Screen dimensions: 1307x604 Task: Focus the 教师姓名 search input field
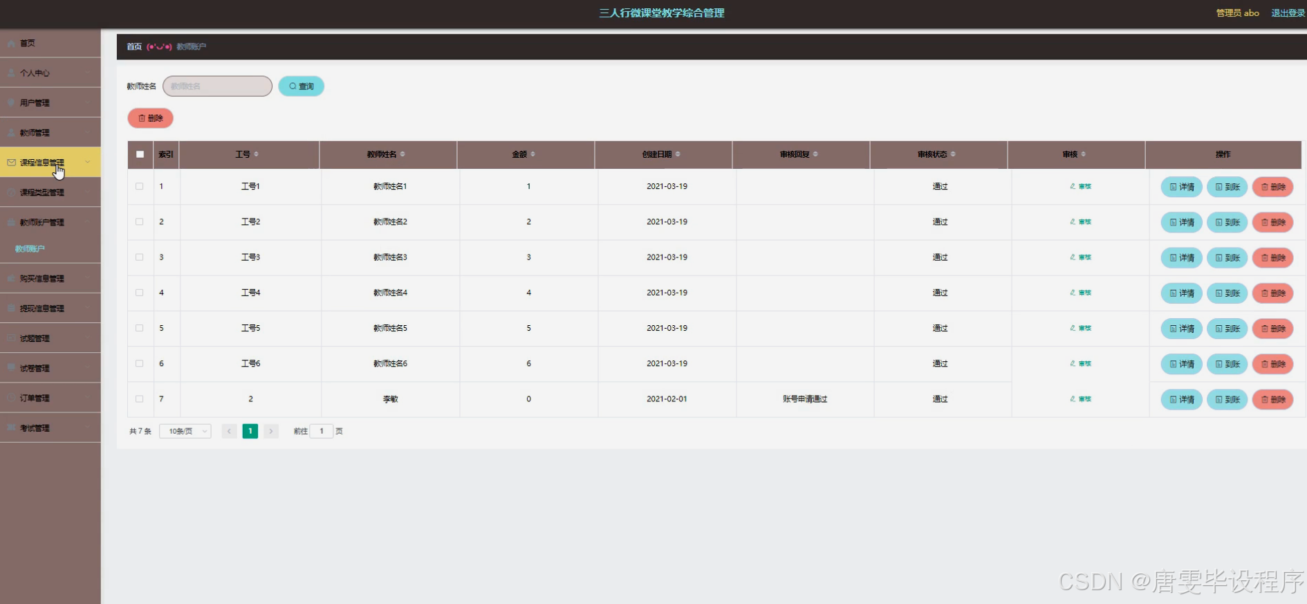(x=217, y=86)
